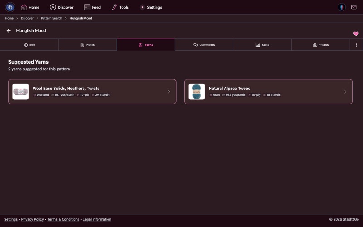The height and width of the screenshot is (227, 363).
Task: Click the Stash2Go logo icon
Action: point(10,7)
